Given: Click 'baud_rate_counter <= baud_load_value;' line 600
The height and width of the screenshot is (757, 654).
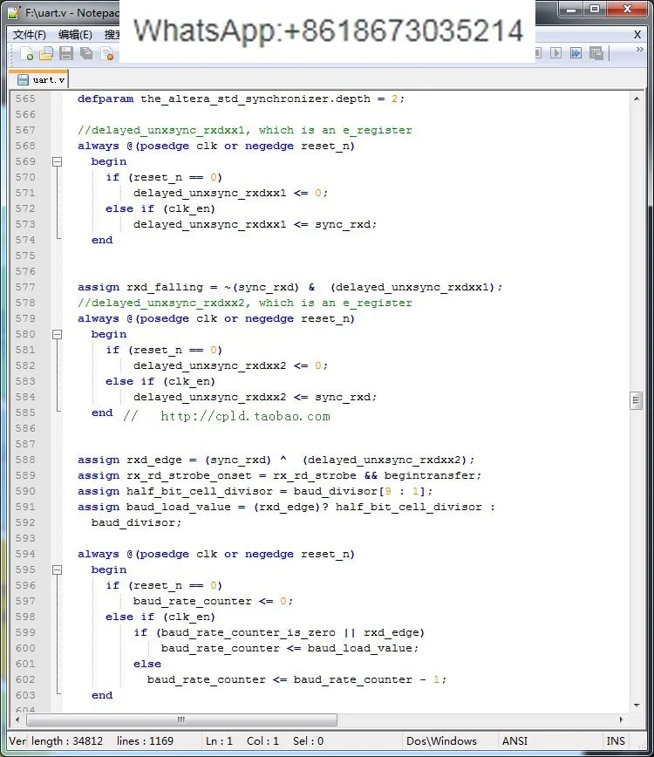Looking at the screenshot, I should [x=290, y=648].
